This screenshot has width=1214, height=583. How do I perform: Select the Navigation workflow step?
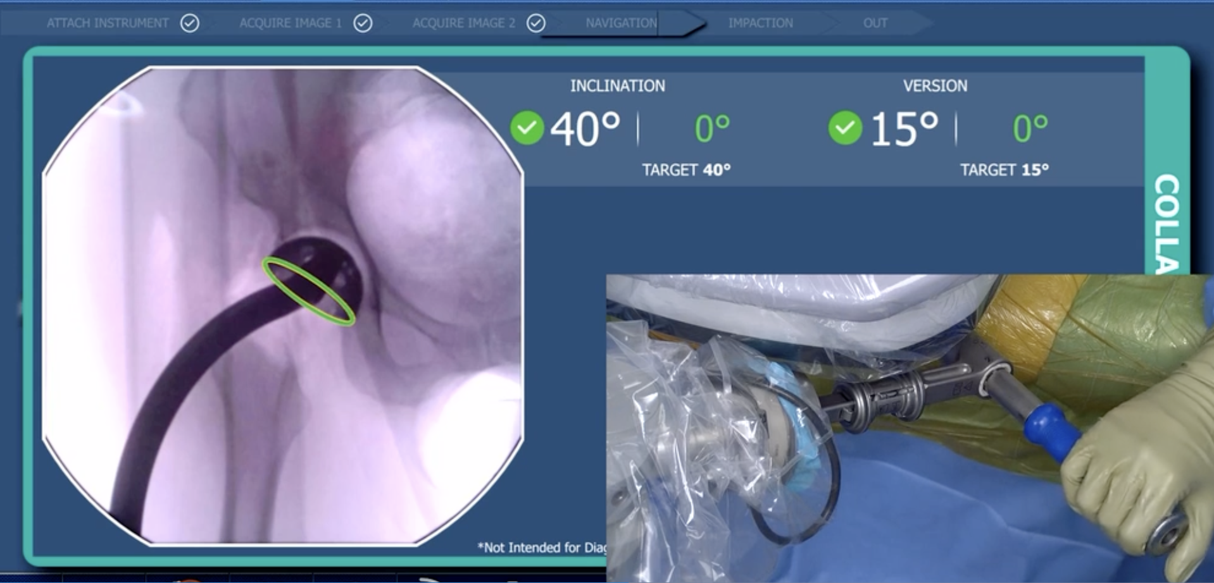point(621,23)
